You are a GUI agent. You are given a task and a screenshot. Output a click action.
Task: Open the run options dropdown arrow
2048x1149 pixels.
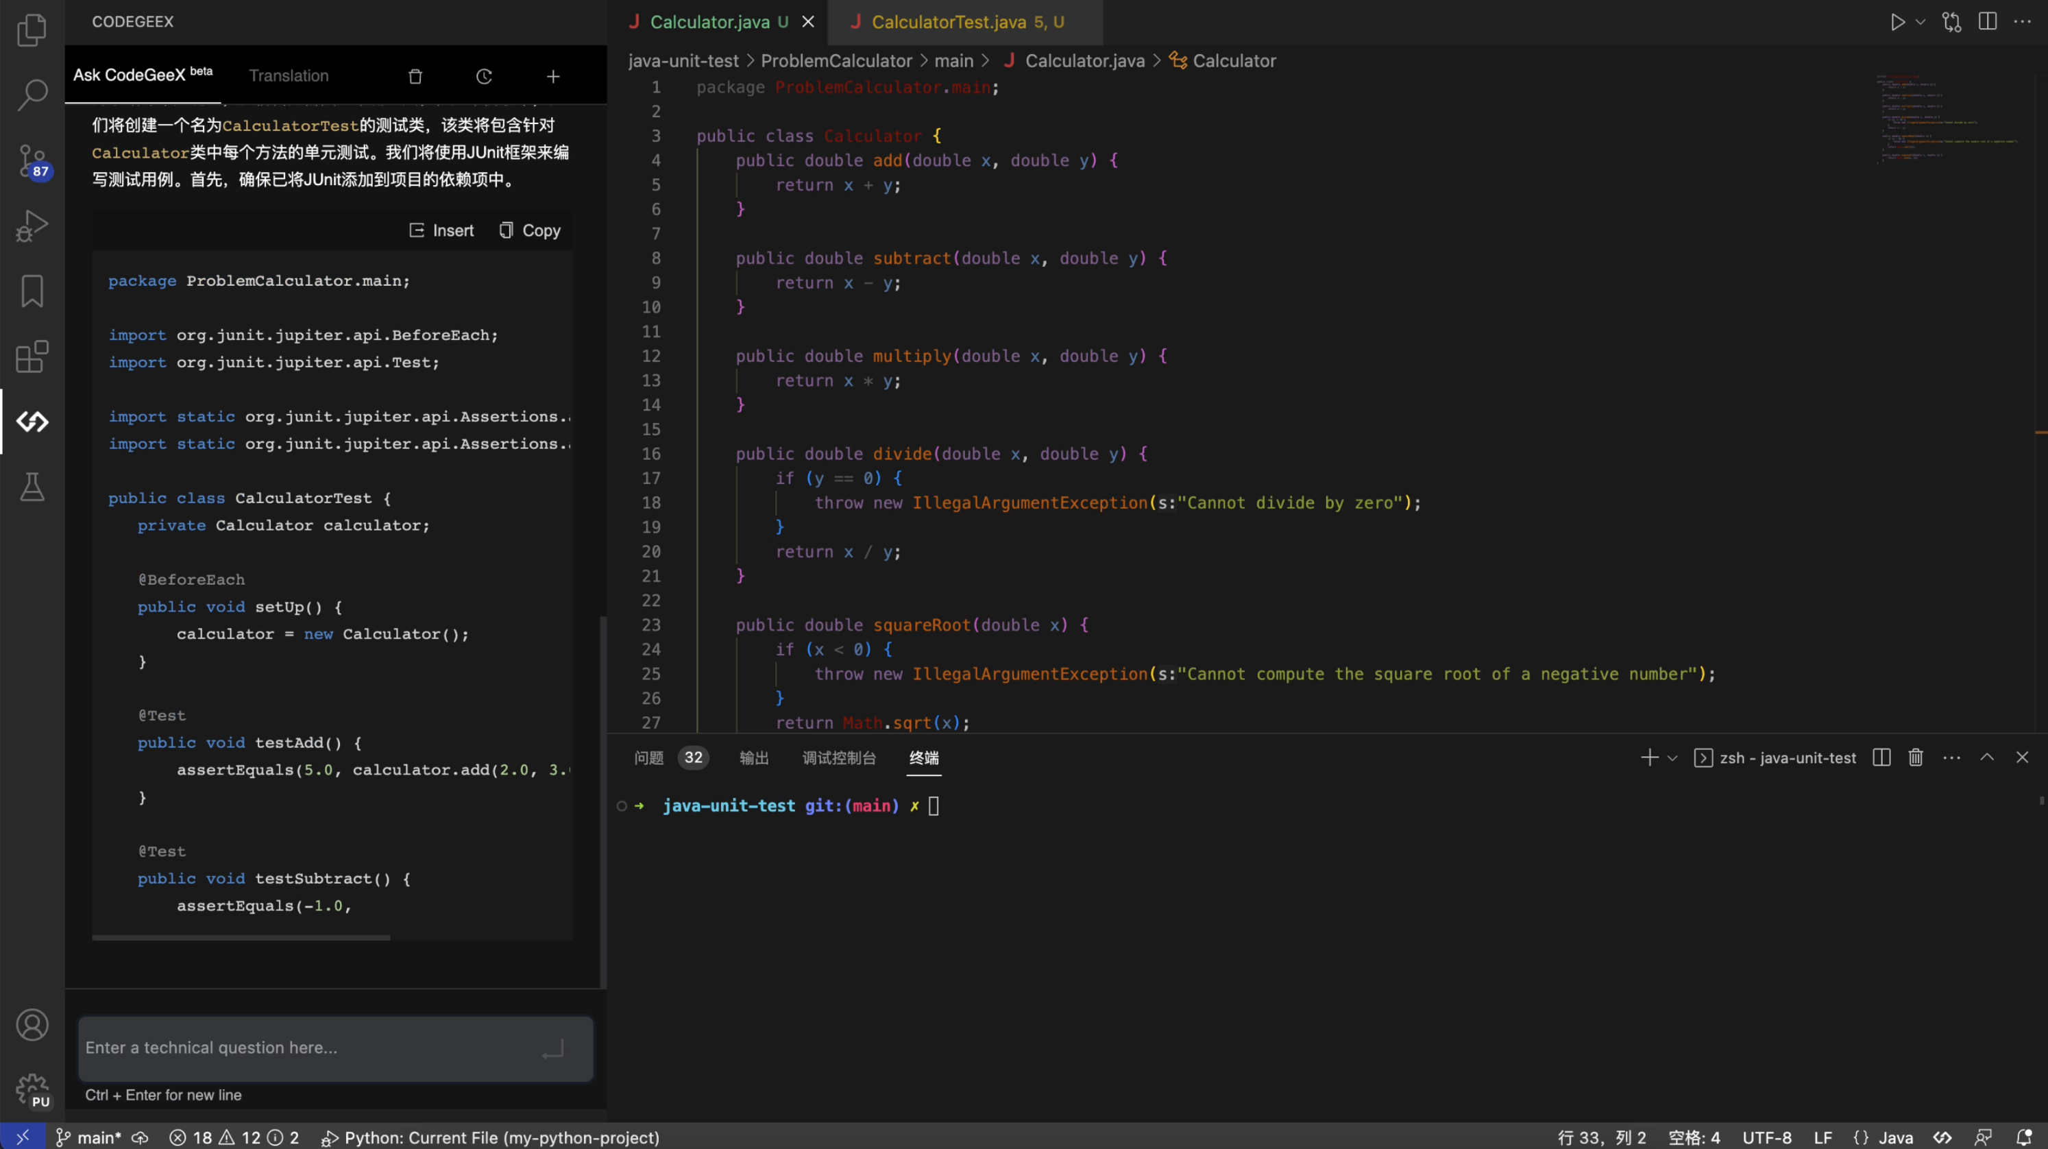pyautogui.click(x=1920, y=22)
